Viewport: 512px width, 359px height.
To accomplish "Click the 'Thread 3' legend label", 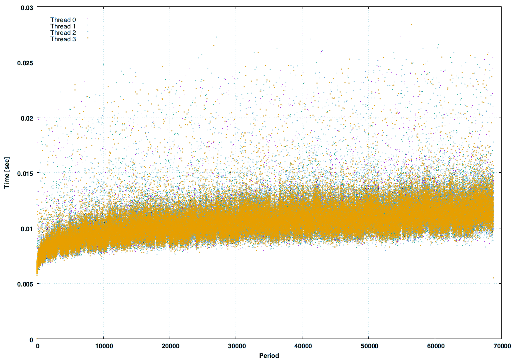I will [63, 39].
